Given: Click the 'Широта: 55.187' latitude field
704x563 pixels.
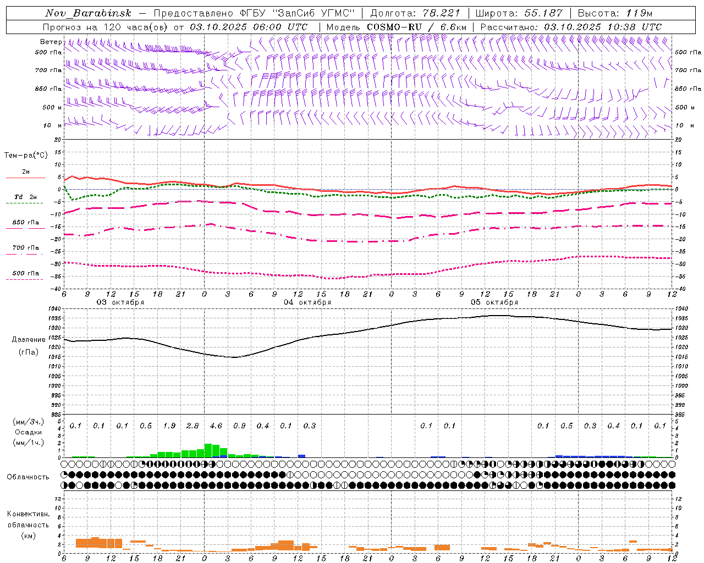Looking at the screenshot, I should point(519,14).
